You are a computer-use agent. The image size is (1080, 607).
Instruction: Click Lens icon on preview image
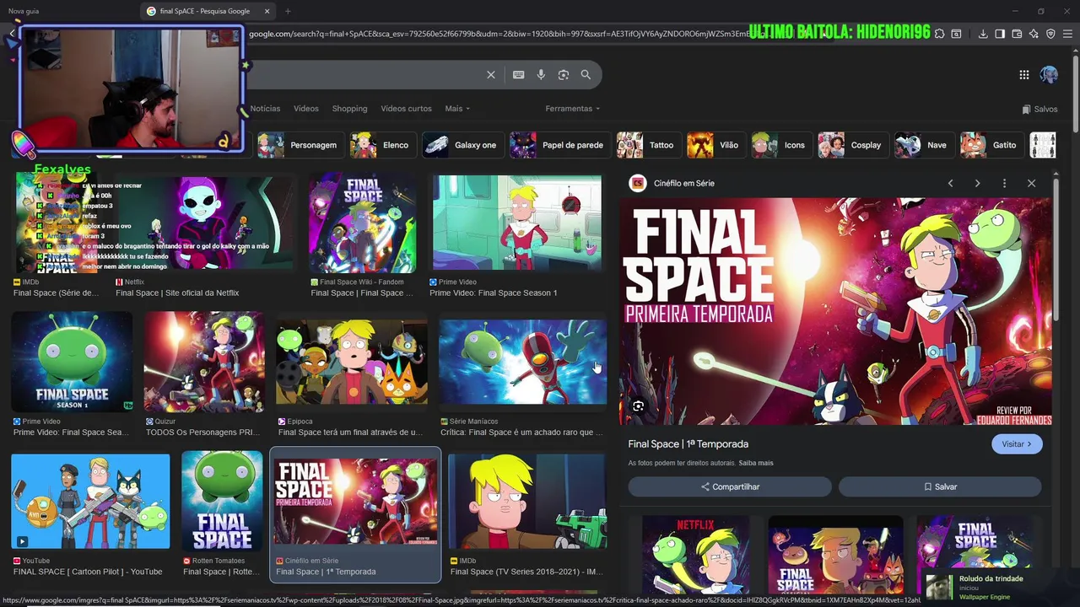[639, 406]
